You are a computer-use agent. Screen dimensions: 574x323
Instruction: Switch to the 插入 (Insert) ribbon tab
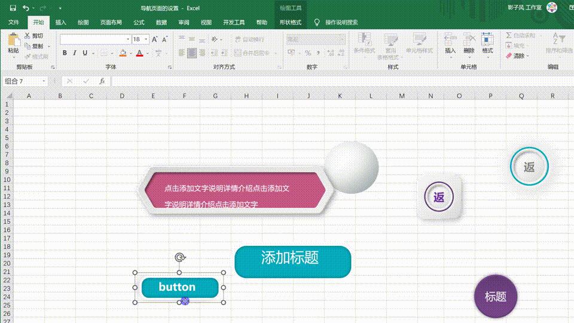coord(60,22)
